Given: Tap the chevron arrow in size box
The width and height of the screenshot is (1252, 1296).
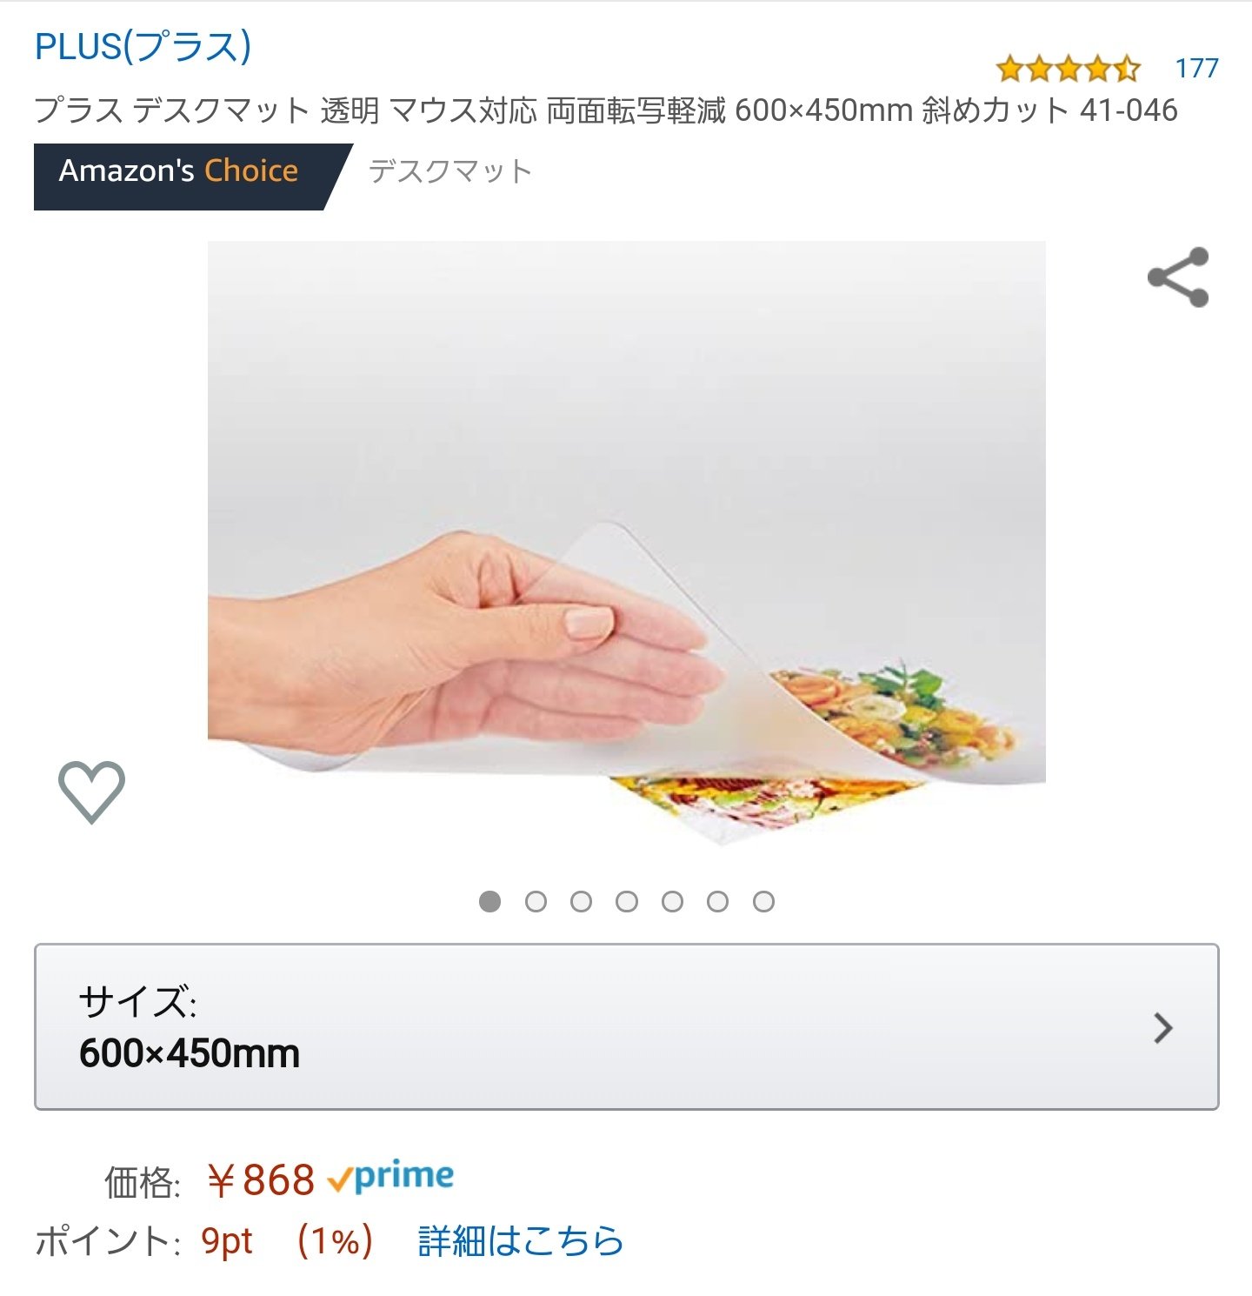Looking at the screenshot, I should [1163, 1028].
